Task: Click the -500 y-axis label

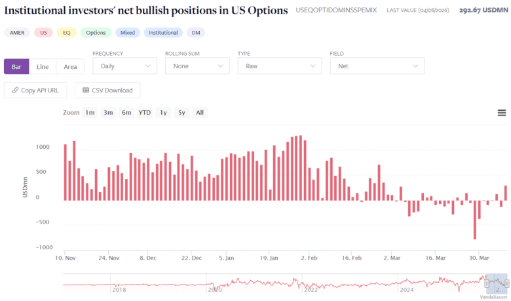Action: click(43, 222)
